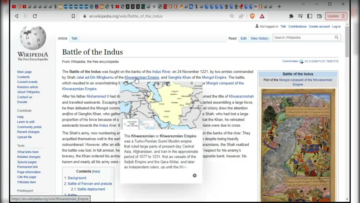Click Create account link
The image size is (360, 203).
(319, 27)
